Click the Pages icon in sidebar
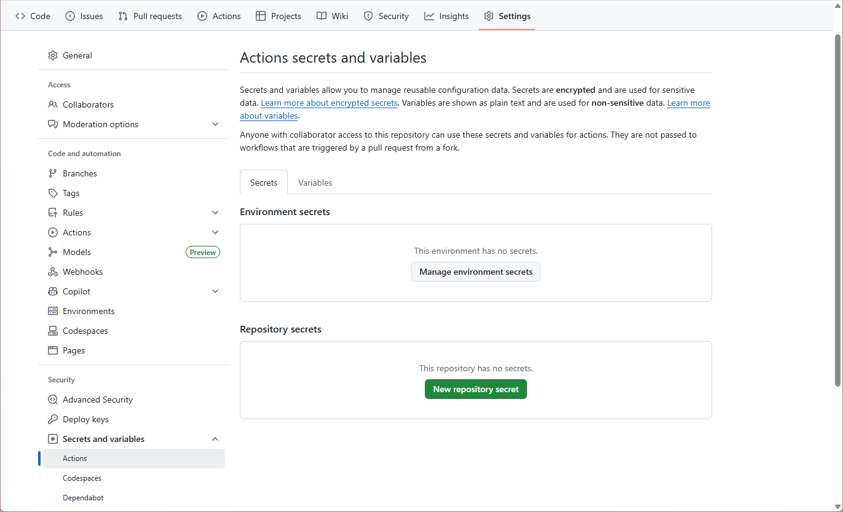This screenshot has height=512, width=843. pyautogui.click(x=53, y=350)
